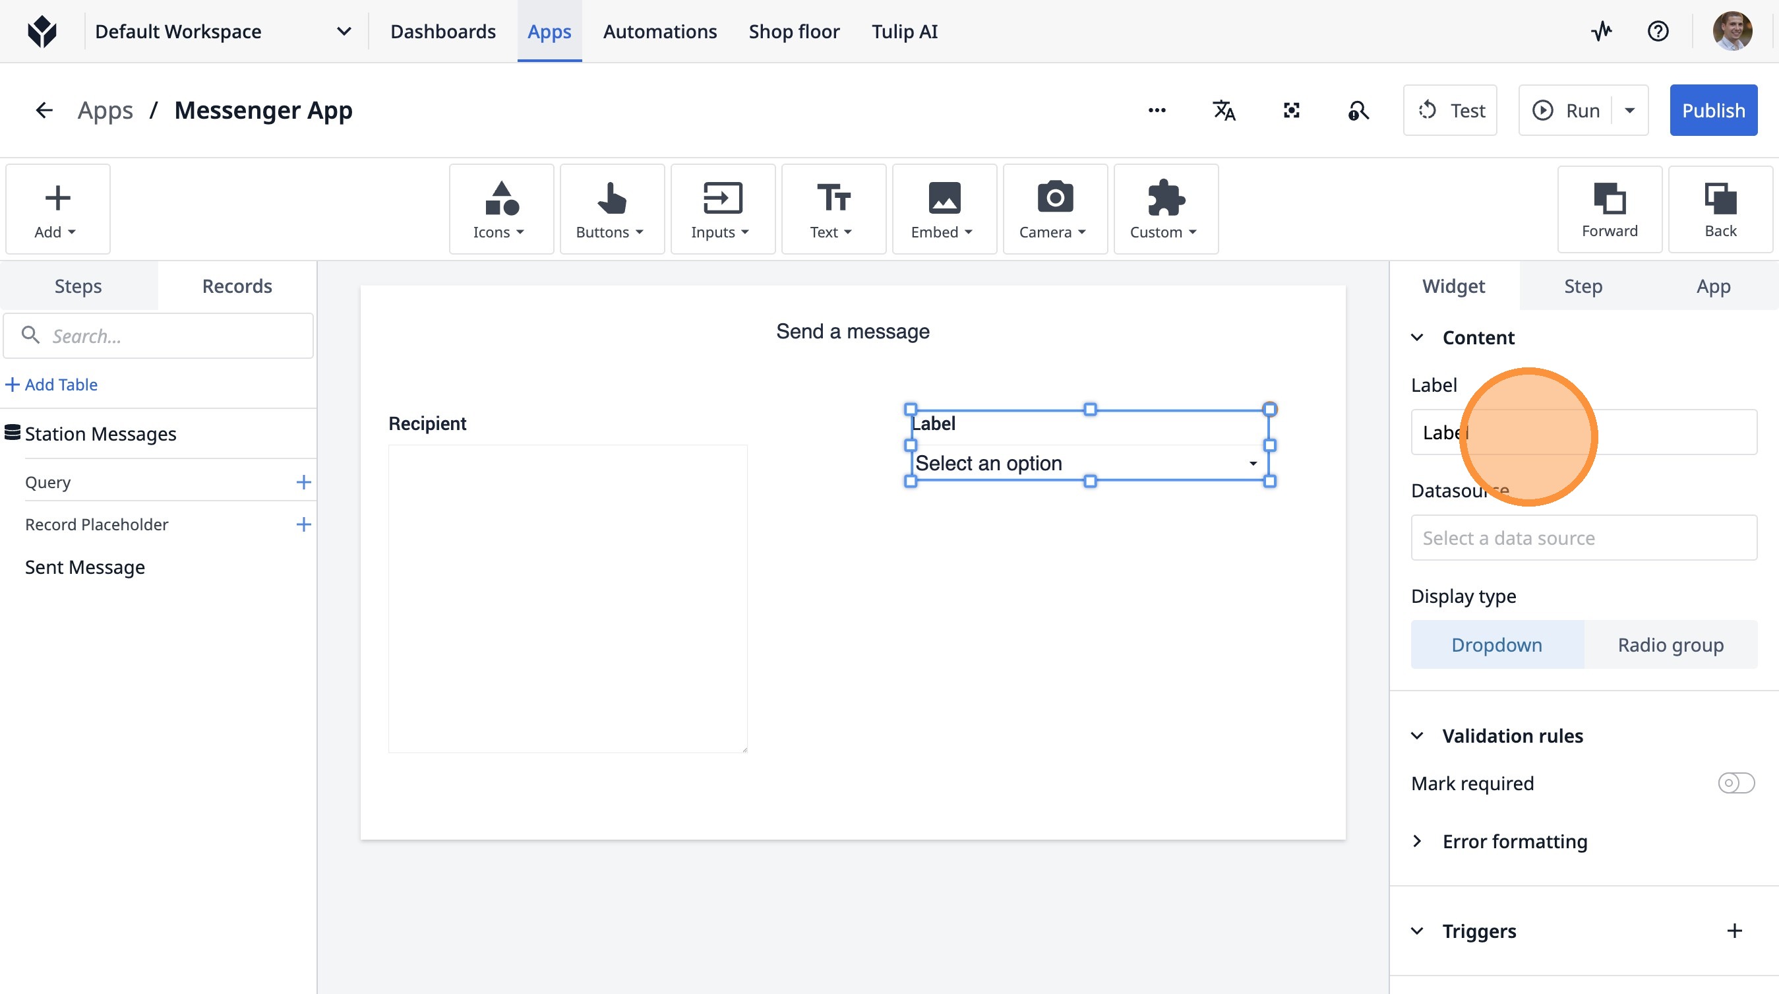Select Radio group display type

pos(1670,644)
